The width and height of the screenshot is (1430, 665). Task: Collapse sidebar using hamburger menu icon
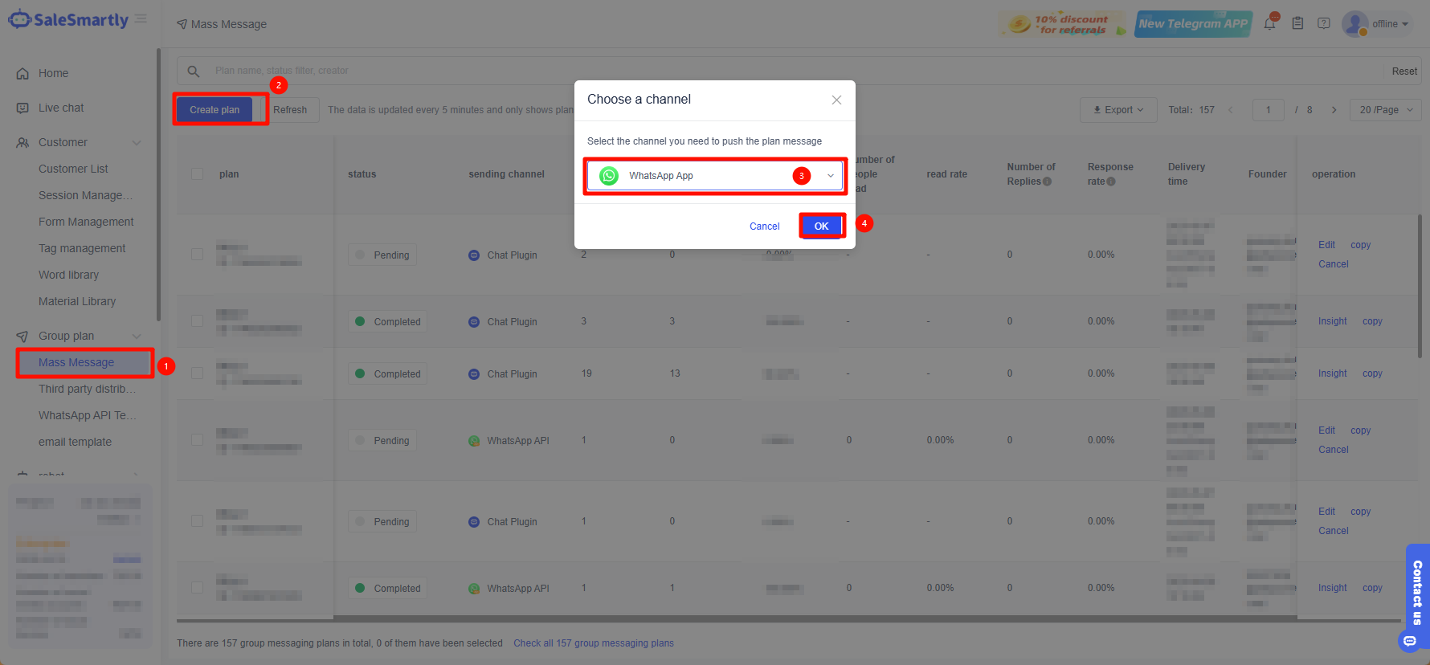tap(141, 18)
